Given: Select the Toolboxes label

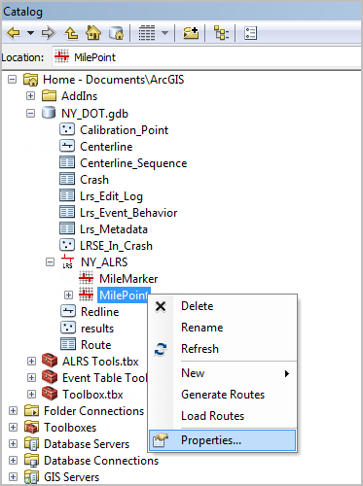Looking at the screenshot, I should (x=70, y=428).
